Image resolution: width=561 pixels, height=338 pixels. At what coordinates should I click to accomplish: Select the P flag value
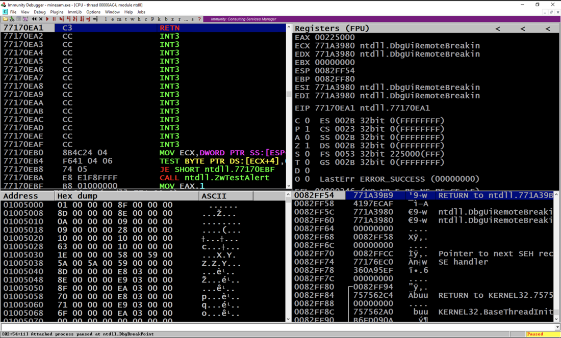308,129
